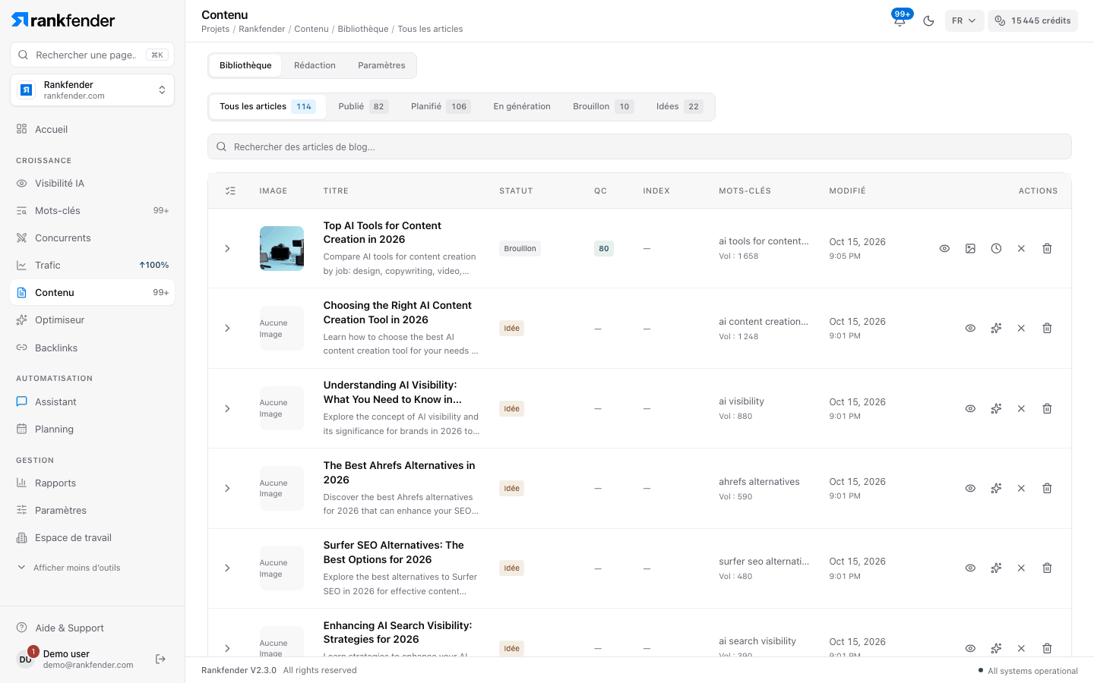Click image icon for 'Top AI Tools' row
This screenshot has width=1094, height=683.
coord(970,248)
